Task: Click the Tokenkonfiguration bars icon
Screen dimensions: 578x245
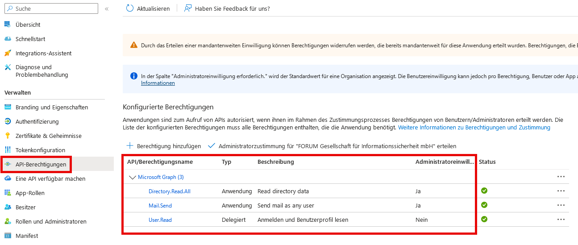Action: coord(8,150)
